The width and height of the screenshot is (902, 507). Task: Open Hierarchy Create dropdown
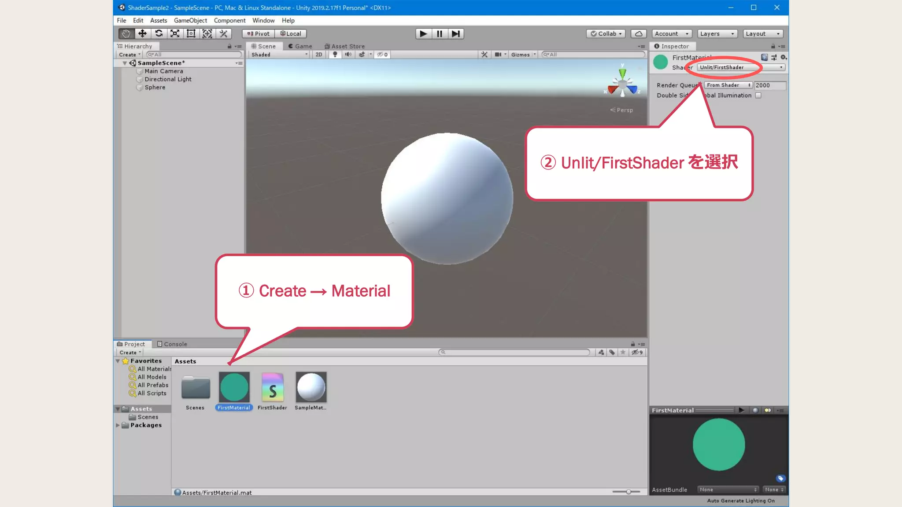pos(129,55)
